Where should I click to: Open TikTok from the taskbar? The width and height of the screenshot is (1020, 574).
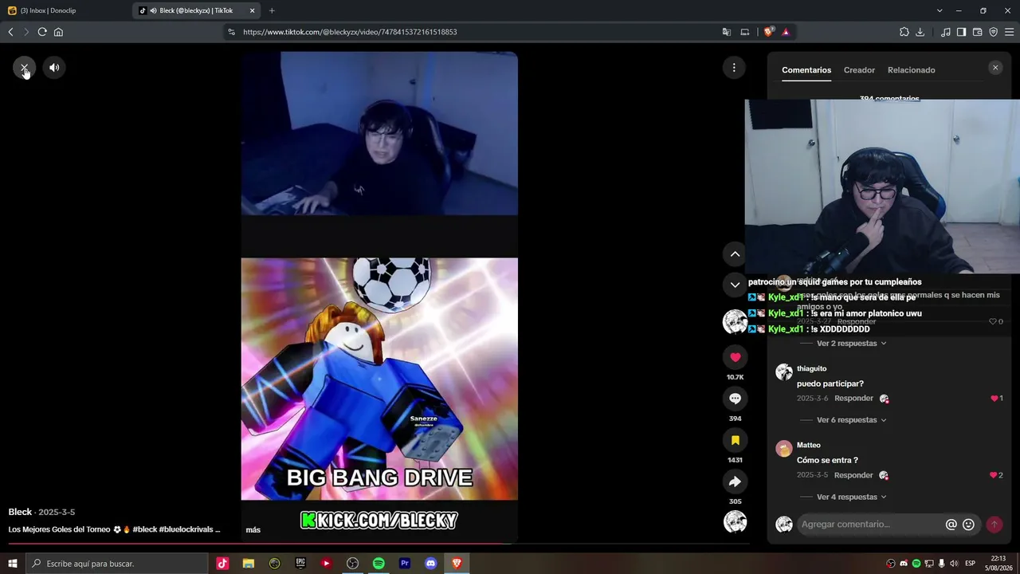coord(222,564)
